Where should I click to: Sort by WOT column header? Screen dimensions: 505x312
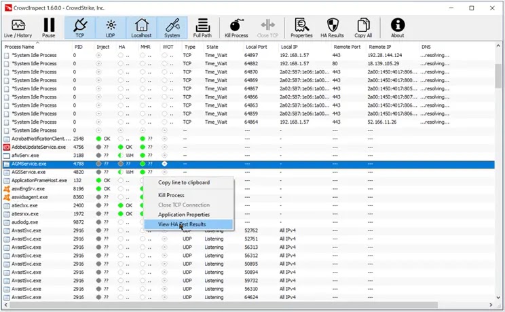(168, 47)
